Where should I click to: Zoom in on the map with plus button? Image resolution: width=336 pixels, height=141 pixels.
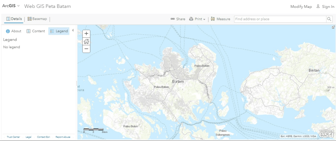(86, 33)
